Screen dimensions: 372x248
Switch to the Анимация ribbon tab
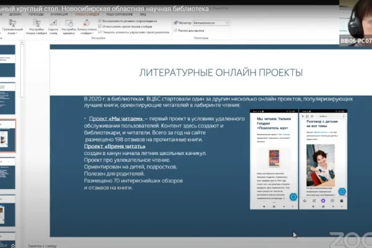pos(59,14)
